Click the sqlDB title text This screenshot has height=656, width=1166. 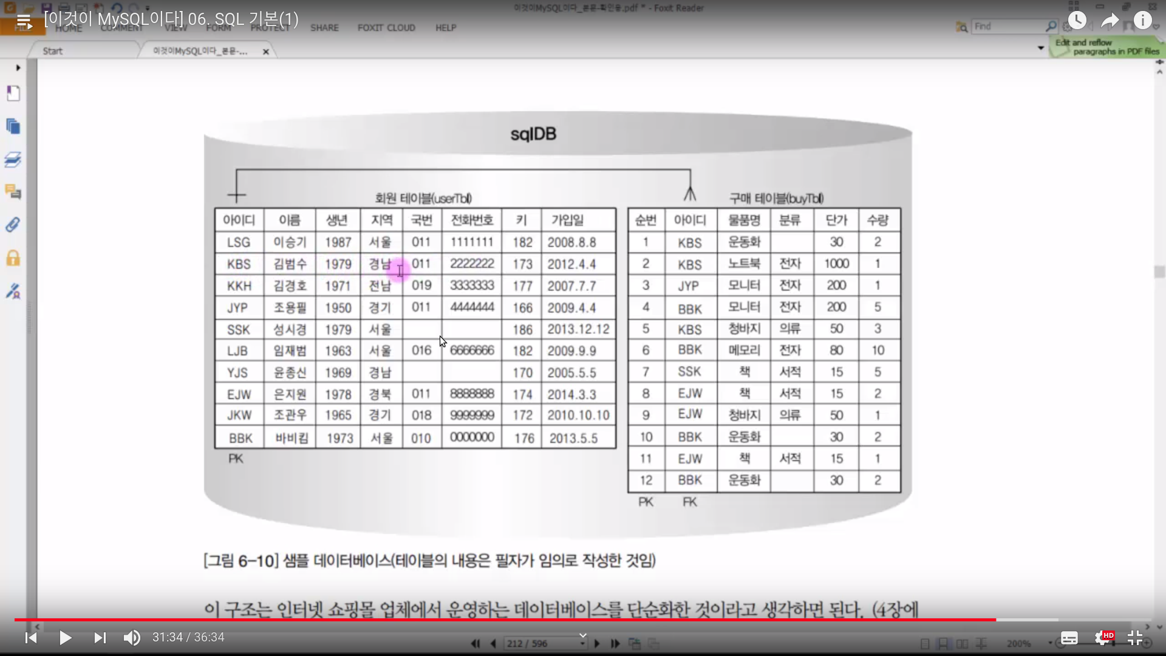tap(533, 134)
